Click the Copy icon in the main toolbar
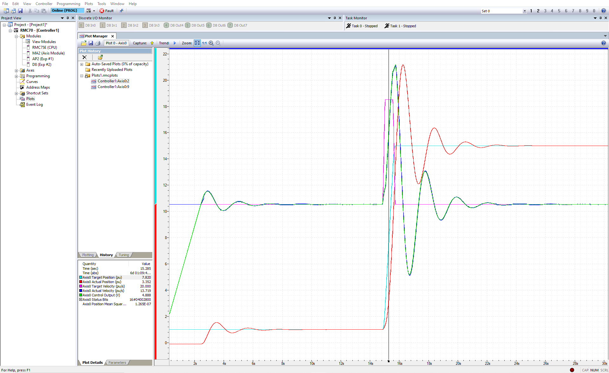Screen dimensions: 609x373 click(x=37, y=11)
